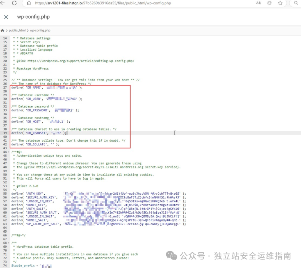
Task: Open the browser search magnifier icon
Action: 296,3
